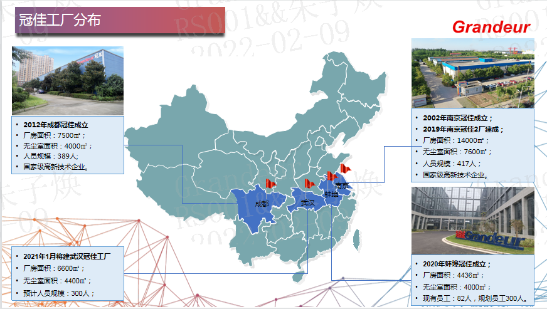
Task: Click the red flag above 成都 on the map
Action: coord(270,184)
